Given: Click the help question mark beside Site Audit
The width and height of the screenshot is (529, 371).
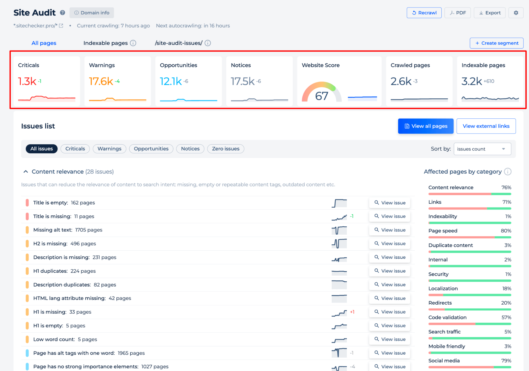Looking at the screenshot, I should tap(62, 13).
